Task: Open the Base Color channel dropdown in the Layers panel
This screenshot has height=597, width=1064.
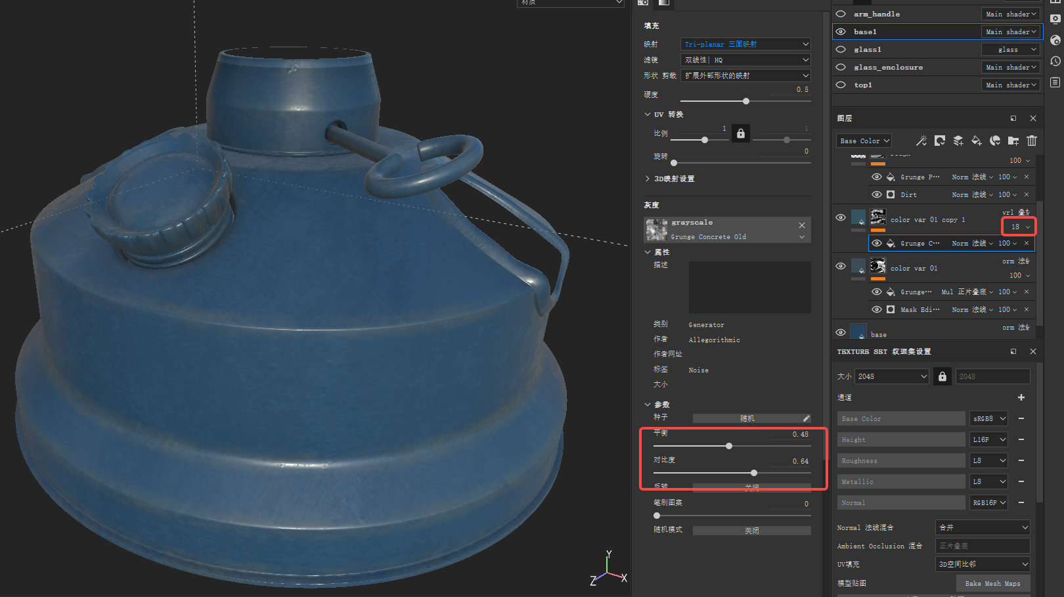Action: [864, 141]
